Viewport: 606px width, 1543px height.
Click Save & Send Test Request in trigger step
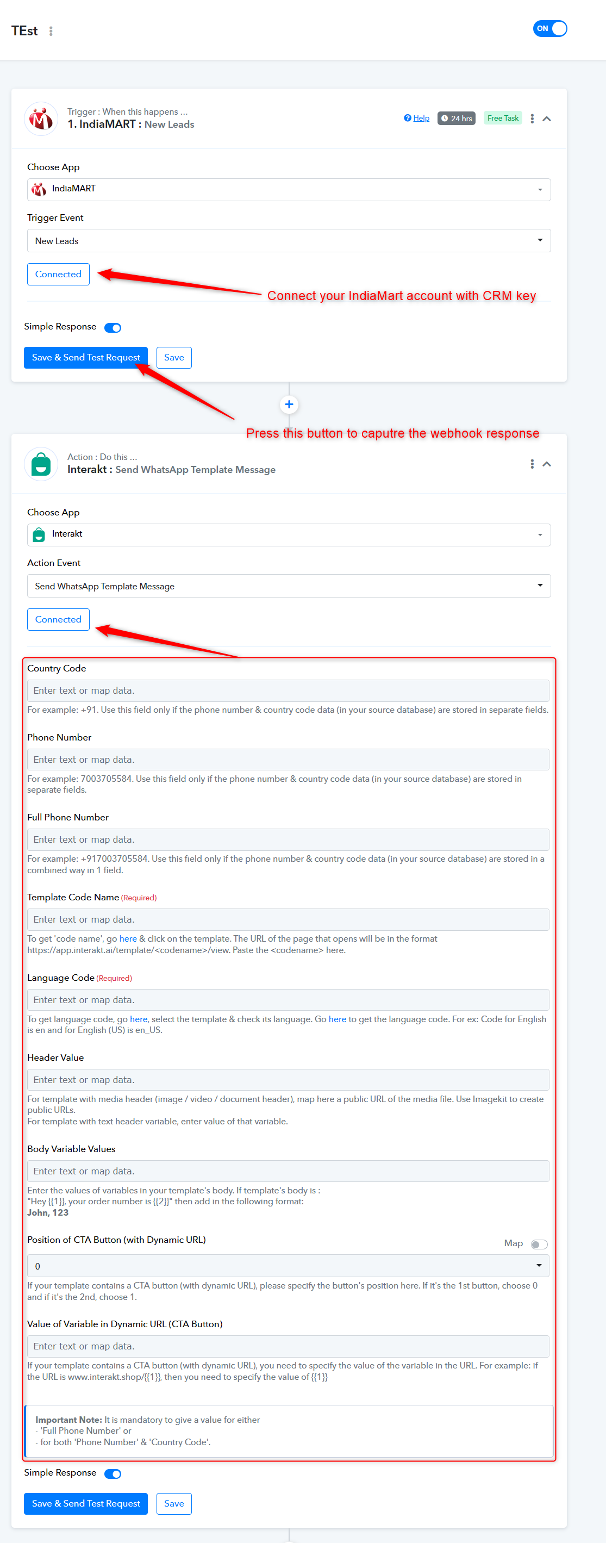tap(86, 358)
